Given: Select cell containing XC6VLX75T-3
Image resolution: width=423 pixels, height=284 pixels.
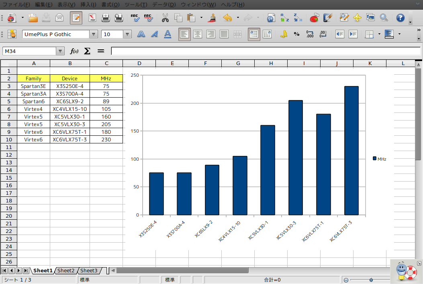Looking at the screenshot, I should click(x=69, y=139).
